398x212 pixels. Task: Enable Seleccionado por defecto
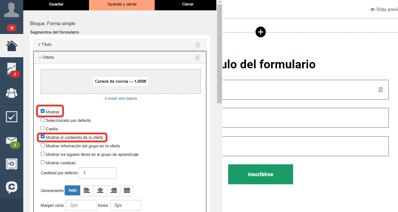(43, 120)
